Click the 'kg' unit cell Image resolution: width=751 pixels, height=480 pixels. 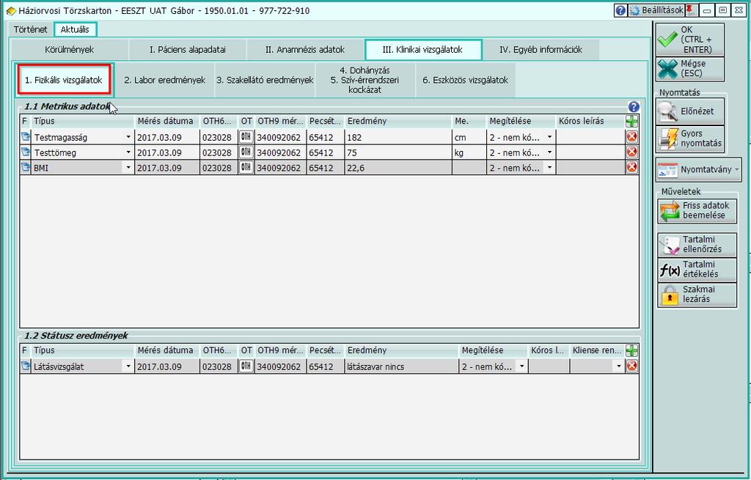point(469,152)
